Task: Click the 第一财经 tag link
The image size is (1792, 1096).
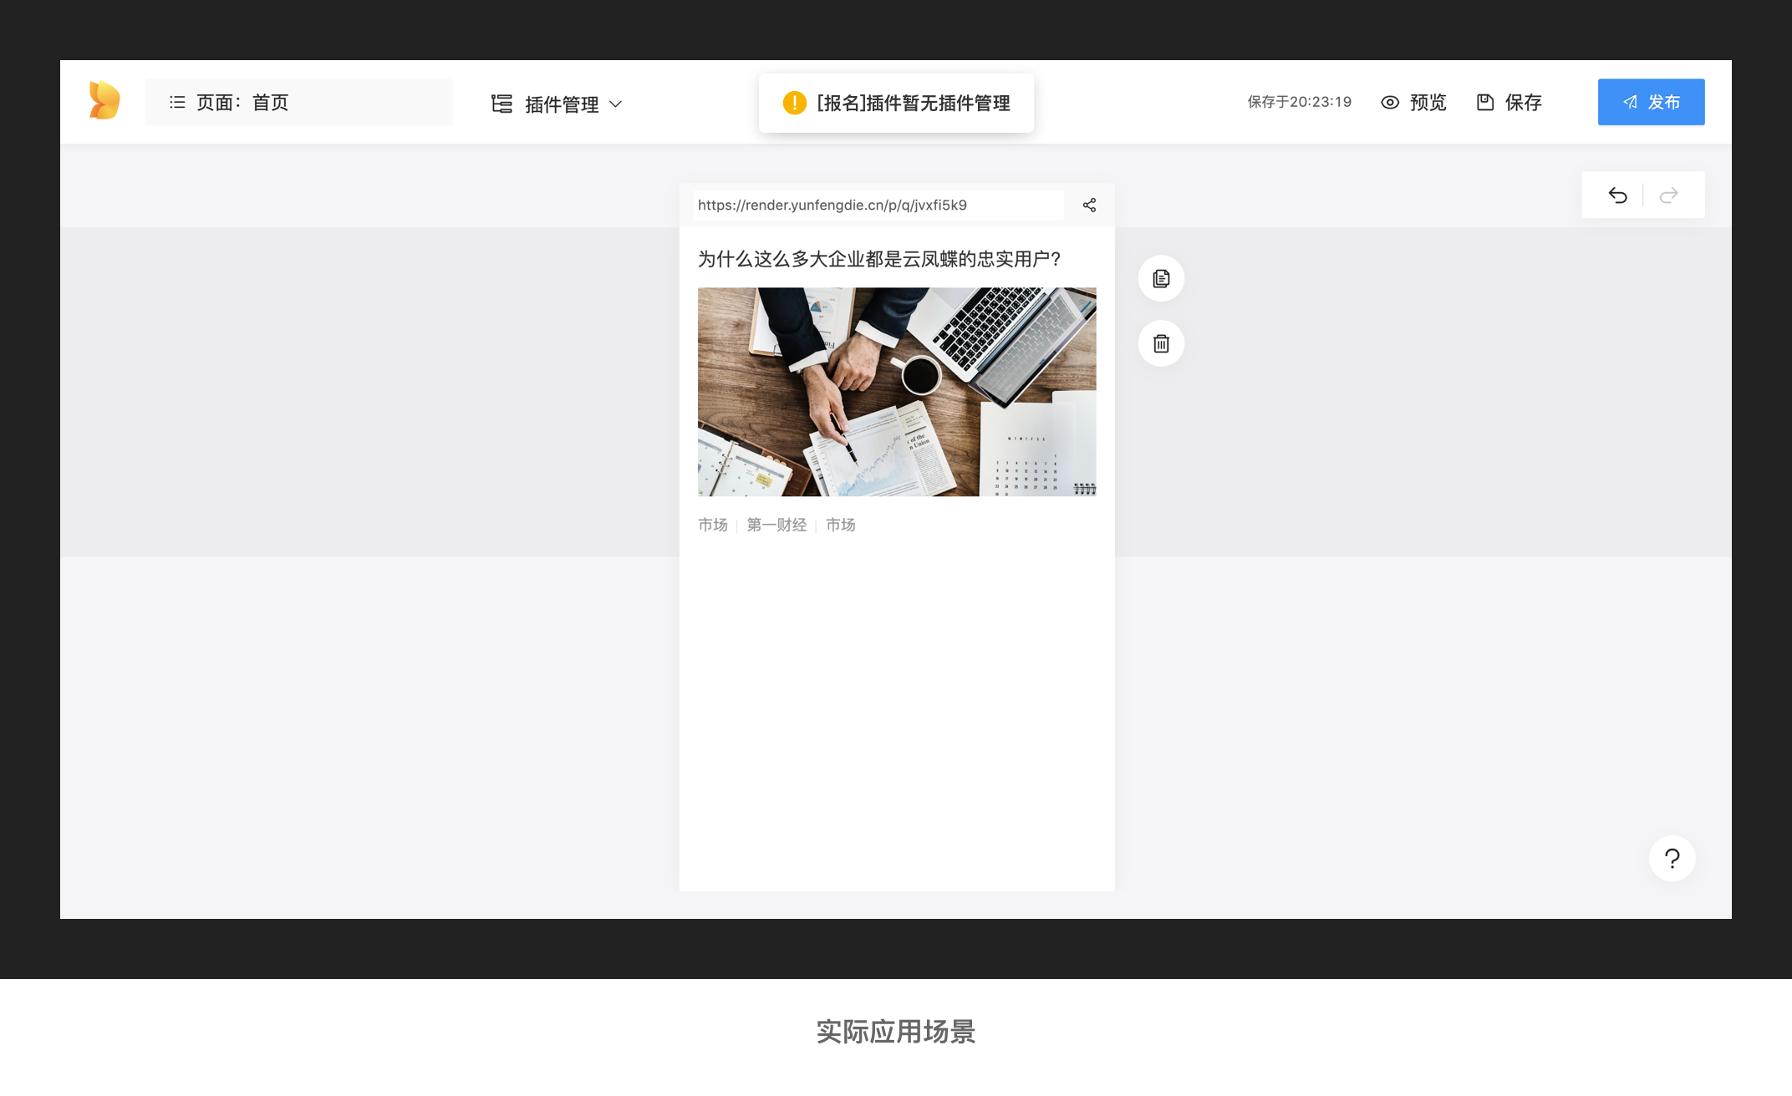Action: coord(776,525)
